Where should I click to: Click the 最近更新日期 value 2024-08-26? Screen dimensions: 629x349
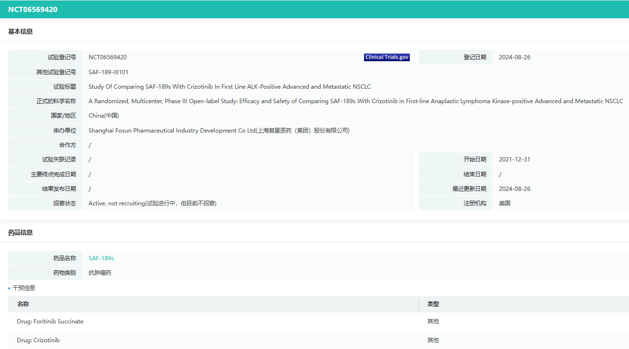(515, 189)
